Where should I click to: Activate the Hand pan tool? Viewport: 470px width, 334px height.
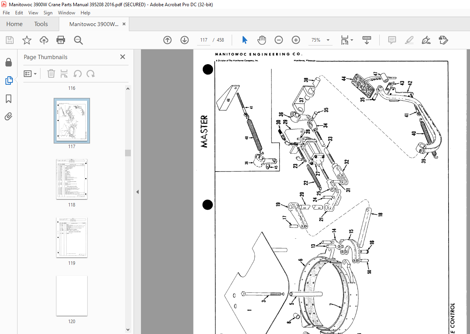click(262, 40)
